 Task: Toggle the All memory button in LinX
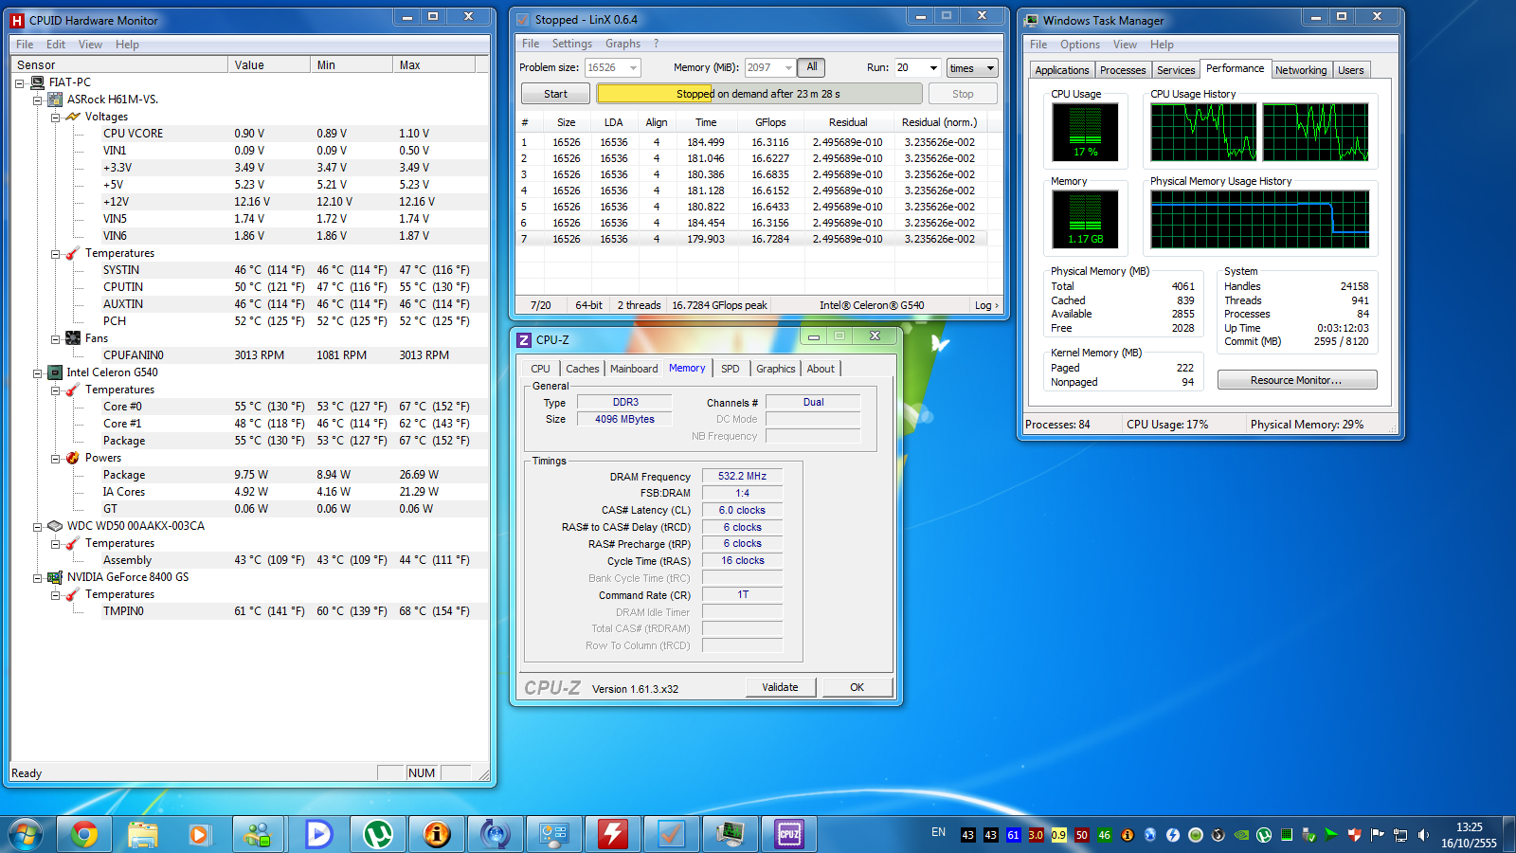(811, 67)
